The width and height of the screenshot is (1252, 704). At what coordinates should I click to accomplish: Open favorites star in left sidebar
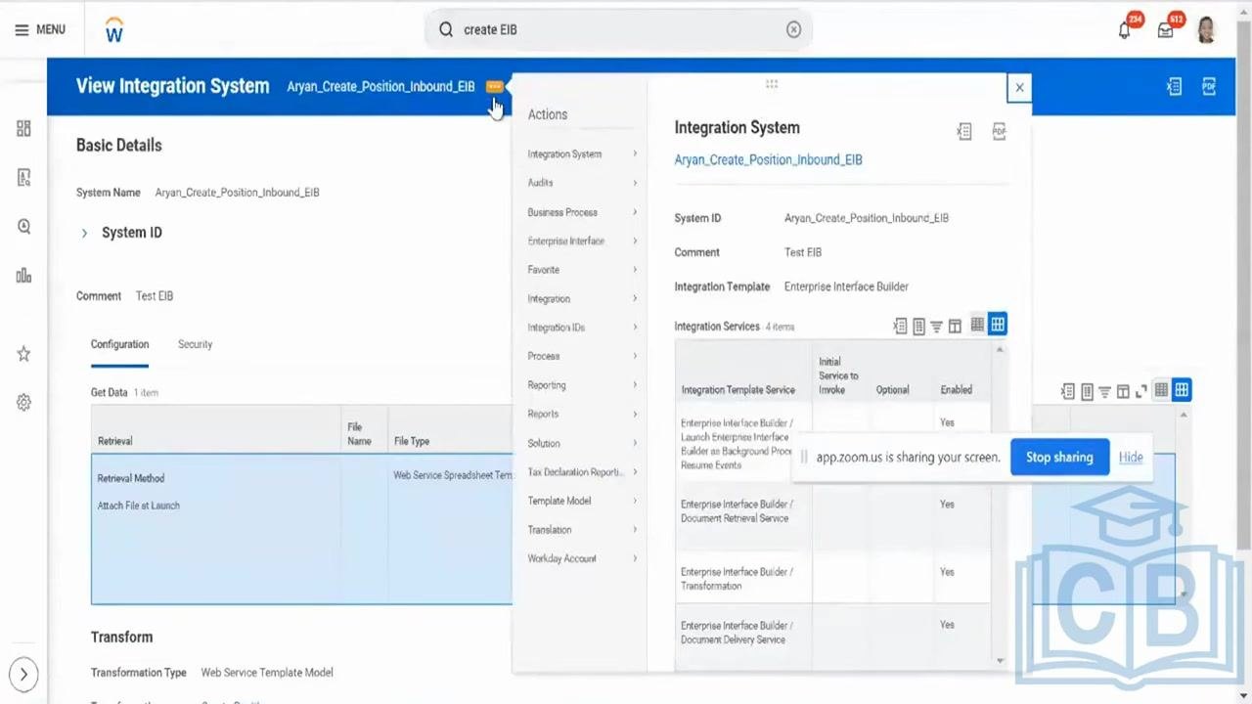pos(23,354)
